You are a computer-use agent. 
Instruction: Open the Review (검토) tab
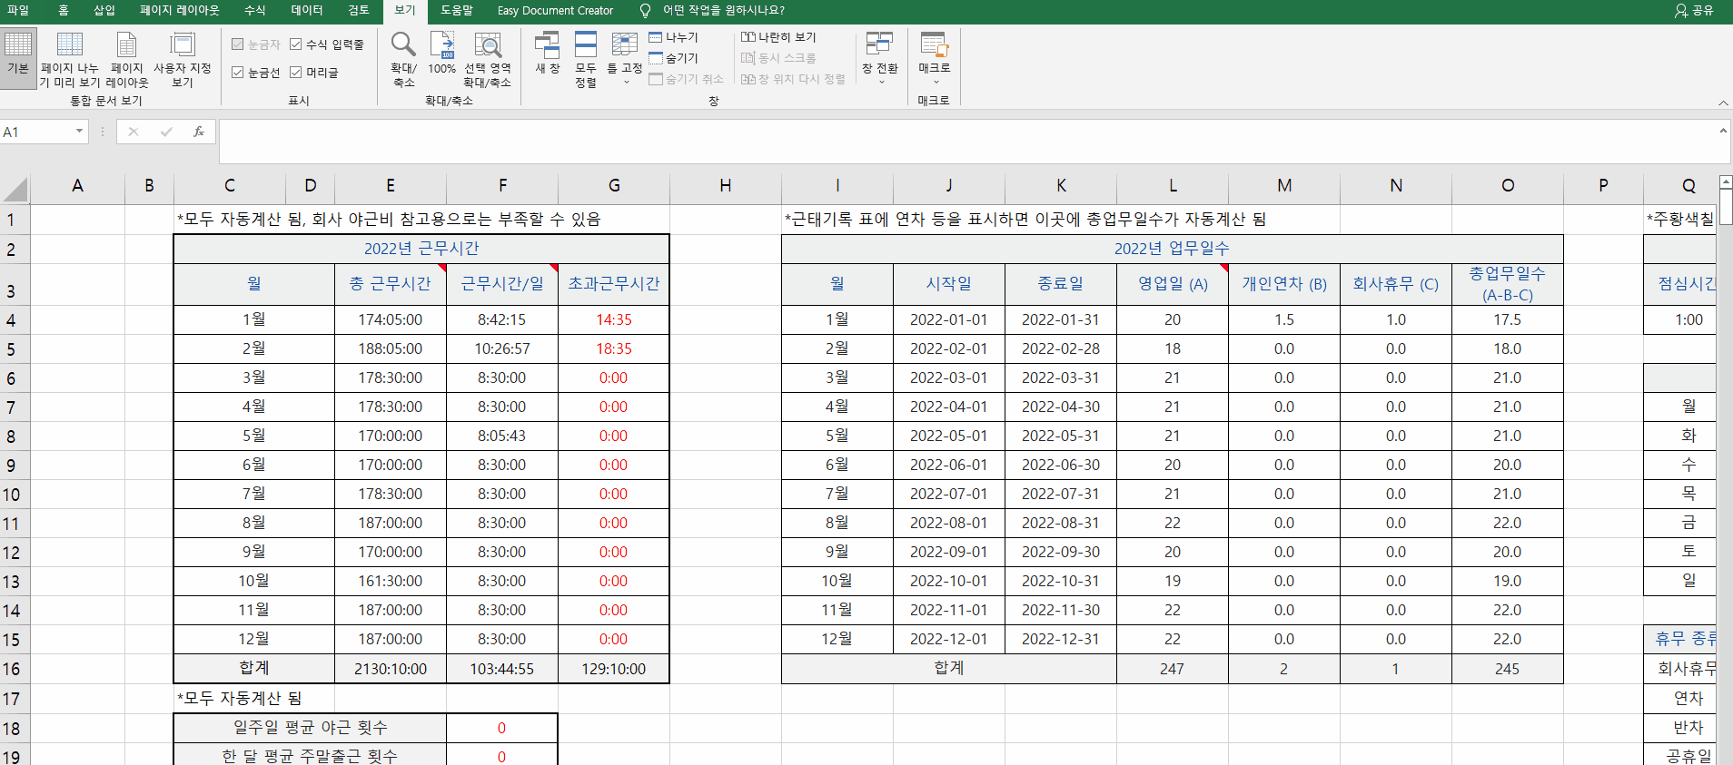click(x=359, y=10)
